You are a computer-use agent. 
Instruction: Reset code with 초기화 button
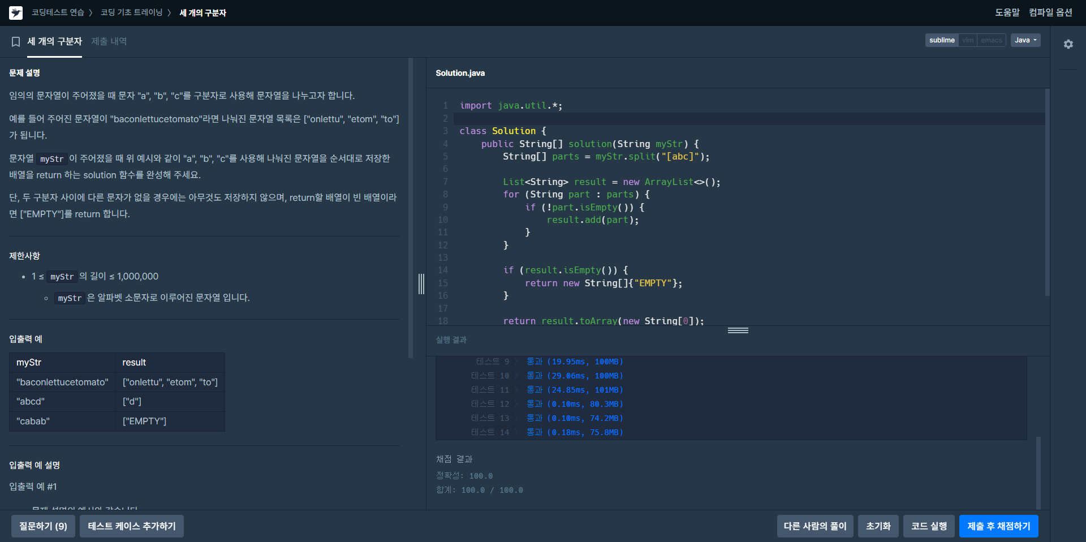pos(878,526)
